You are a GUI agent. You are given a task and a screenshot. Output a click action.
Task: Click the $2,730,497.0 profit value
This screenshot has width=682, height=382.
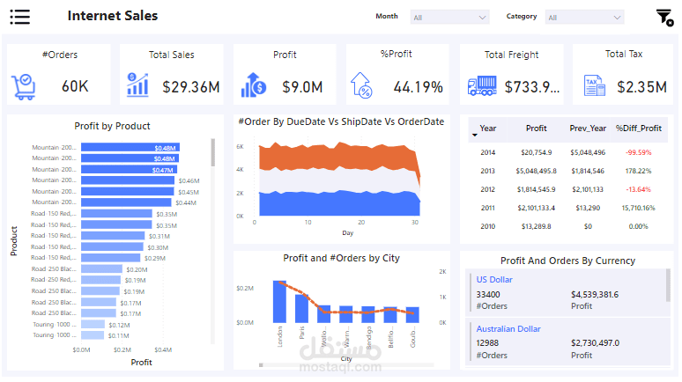coord(595,343)
